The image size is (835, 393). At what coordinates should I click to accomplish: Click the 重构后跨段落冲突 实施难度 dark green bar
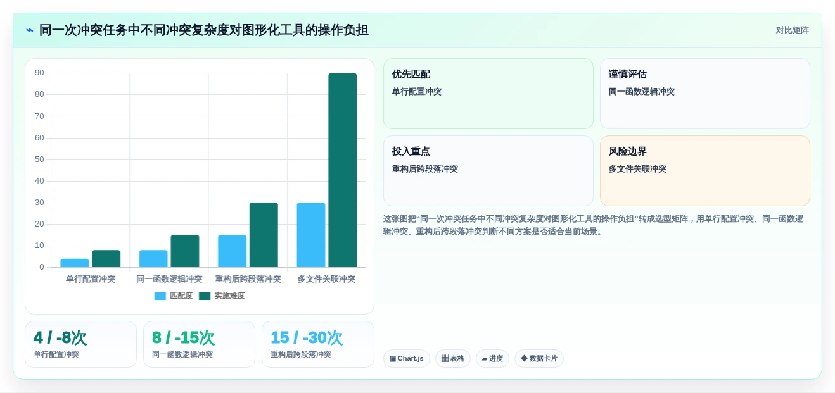pyautogui.click(x=264, y=235)
